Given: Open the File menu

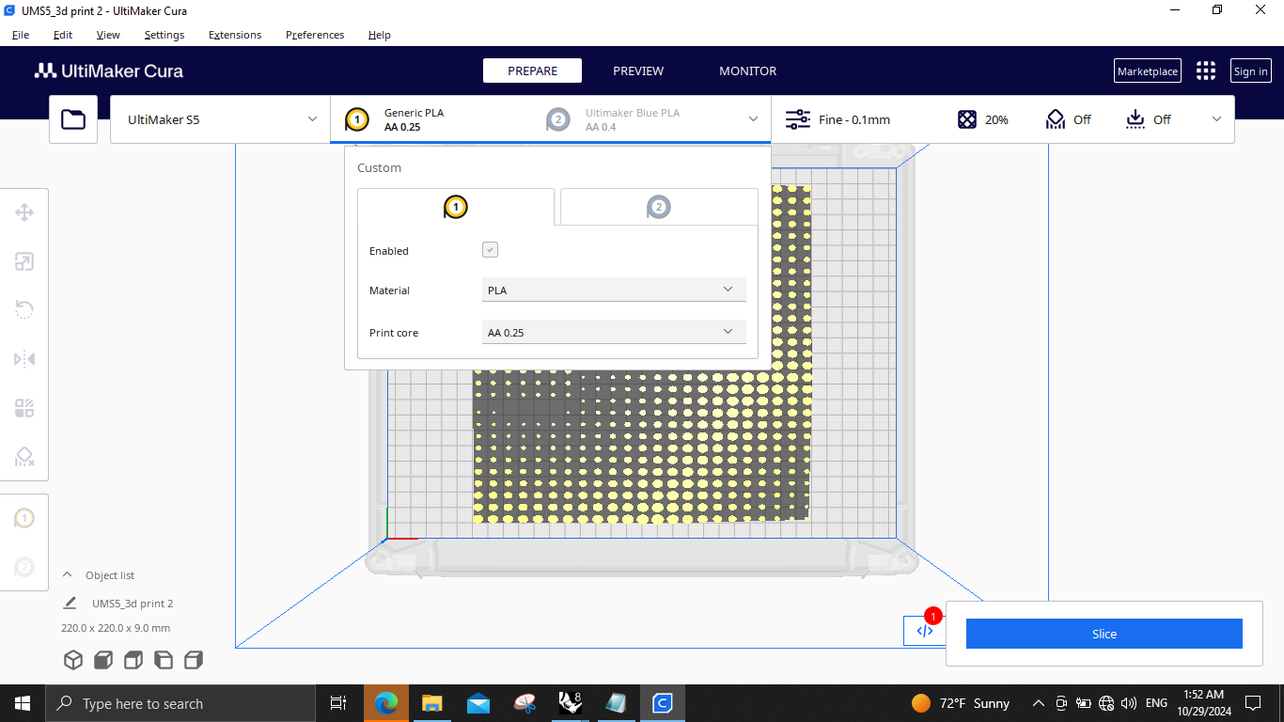Looking at the screenshot, I should tap(21, 35).
